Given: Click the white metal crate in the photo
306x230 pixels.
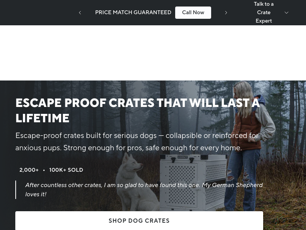Looking at the screenshot, I should [x=193, y=183].
